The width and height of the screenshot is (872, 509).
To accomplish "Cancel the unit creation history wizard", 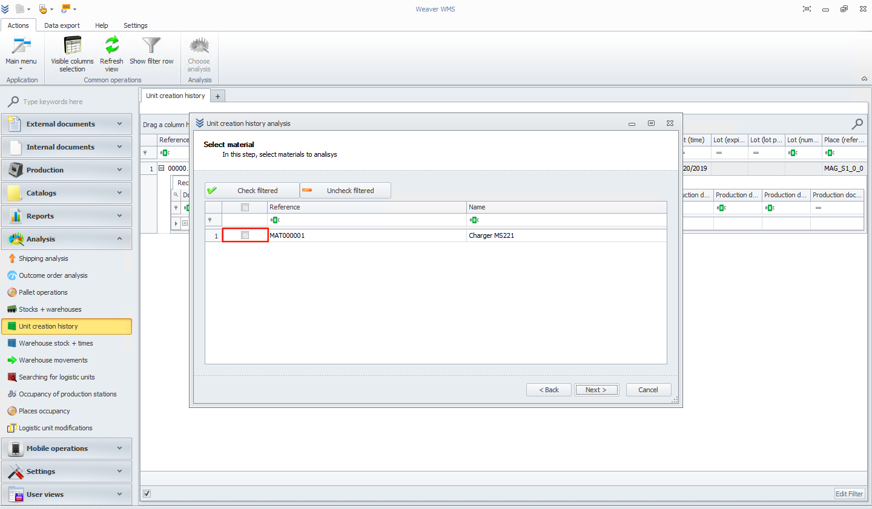I will click(649, 390).
